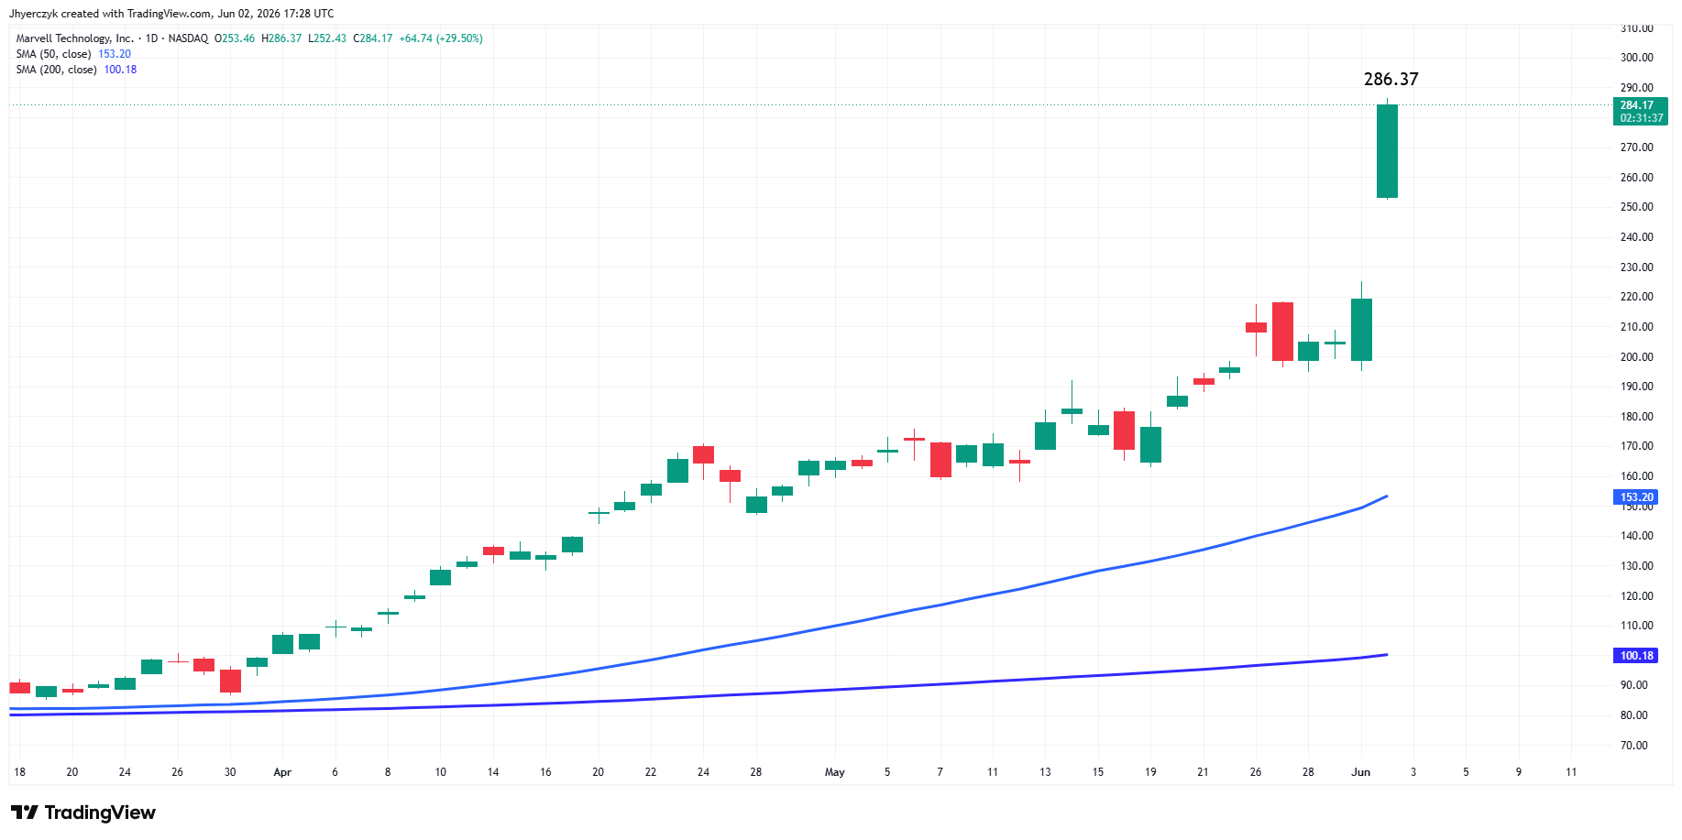Click the TradingView logo icon
Image resolution: width=1682 pixels, height=840 pixels.
[x=24, y=813]
